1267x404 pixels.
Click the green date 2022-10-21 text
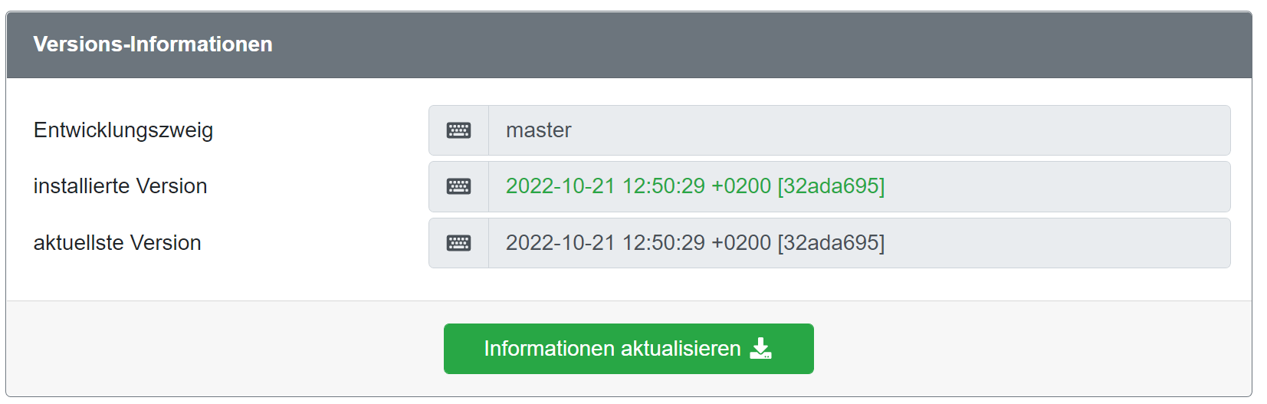(560, 186)
